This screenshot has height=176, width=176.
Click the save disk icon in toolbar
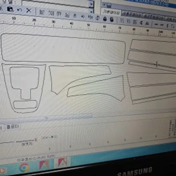10,9
